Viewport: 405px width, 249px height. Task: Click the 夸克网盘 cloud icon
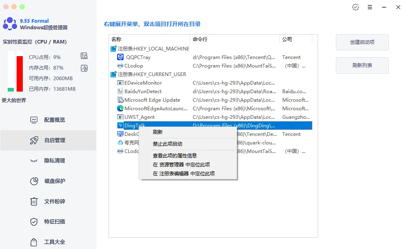(120, 142)
